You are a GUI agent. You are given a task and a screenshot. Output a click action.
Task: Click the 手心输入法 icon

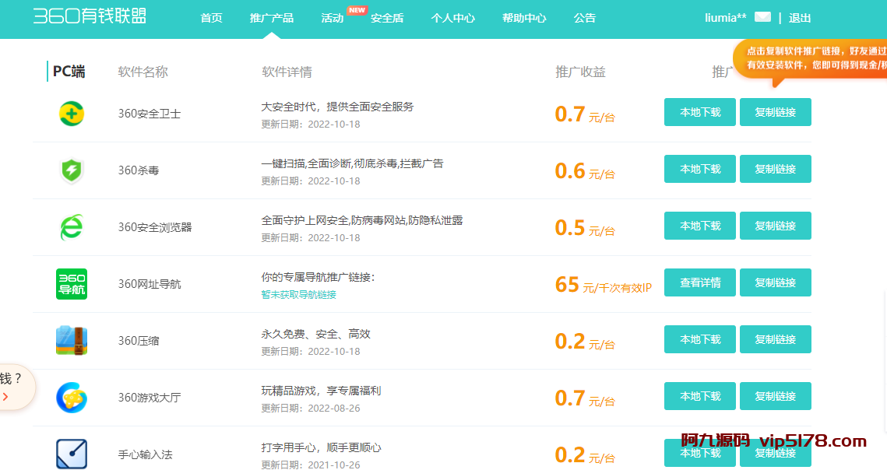(72, 454)
